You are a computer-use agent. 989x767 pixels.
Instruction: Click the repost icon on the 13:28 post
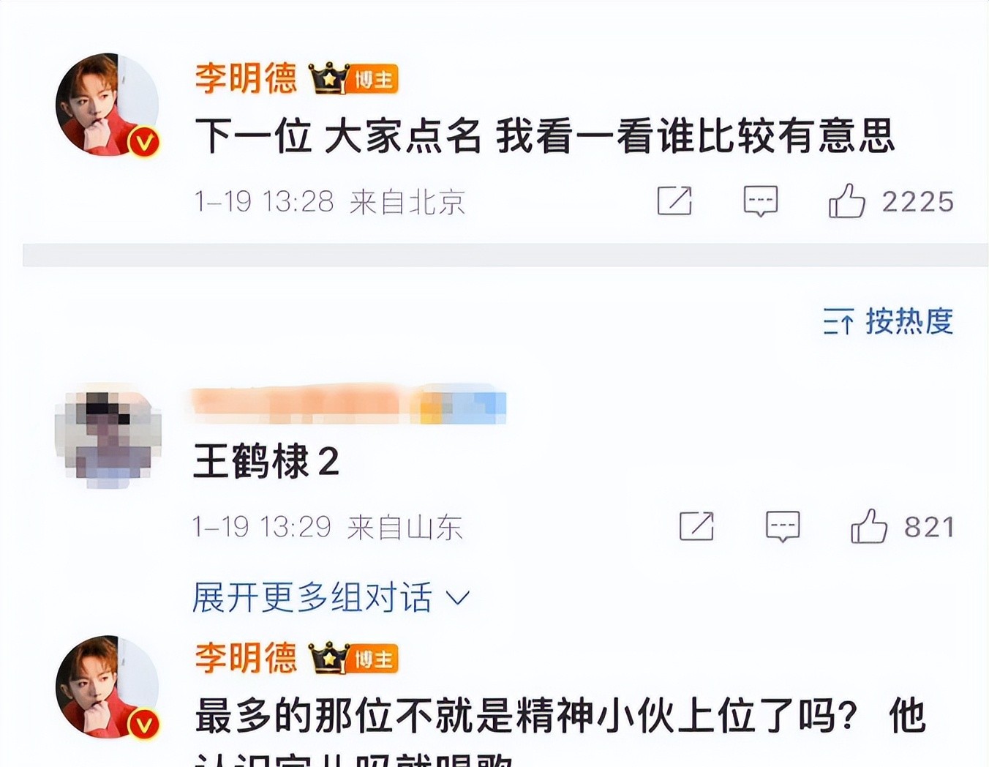(674, 201)
